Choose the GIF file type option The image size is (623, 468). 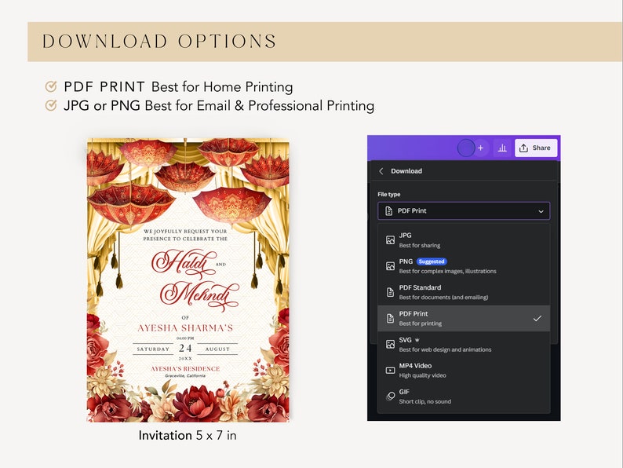point(464,397)
